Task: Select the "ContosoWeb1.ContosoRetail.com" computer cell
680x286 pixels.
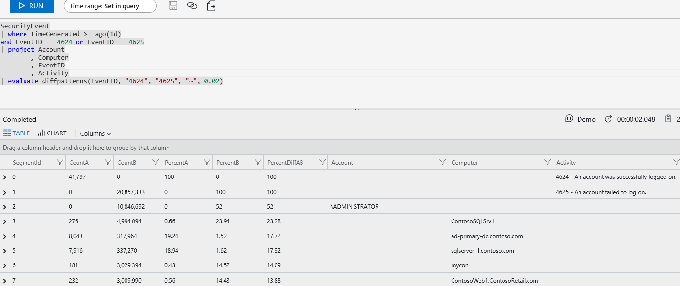Action: pyautogui.click(x=495, y=281)
